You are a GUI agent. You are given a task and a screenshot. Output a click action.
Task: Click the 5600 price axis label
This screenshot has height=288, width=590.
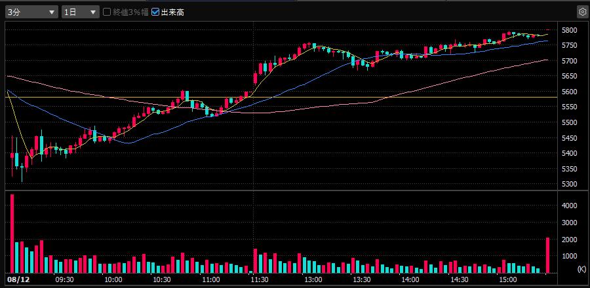pos(568,92)
